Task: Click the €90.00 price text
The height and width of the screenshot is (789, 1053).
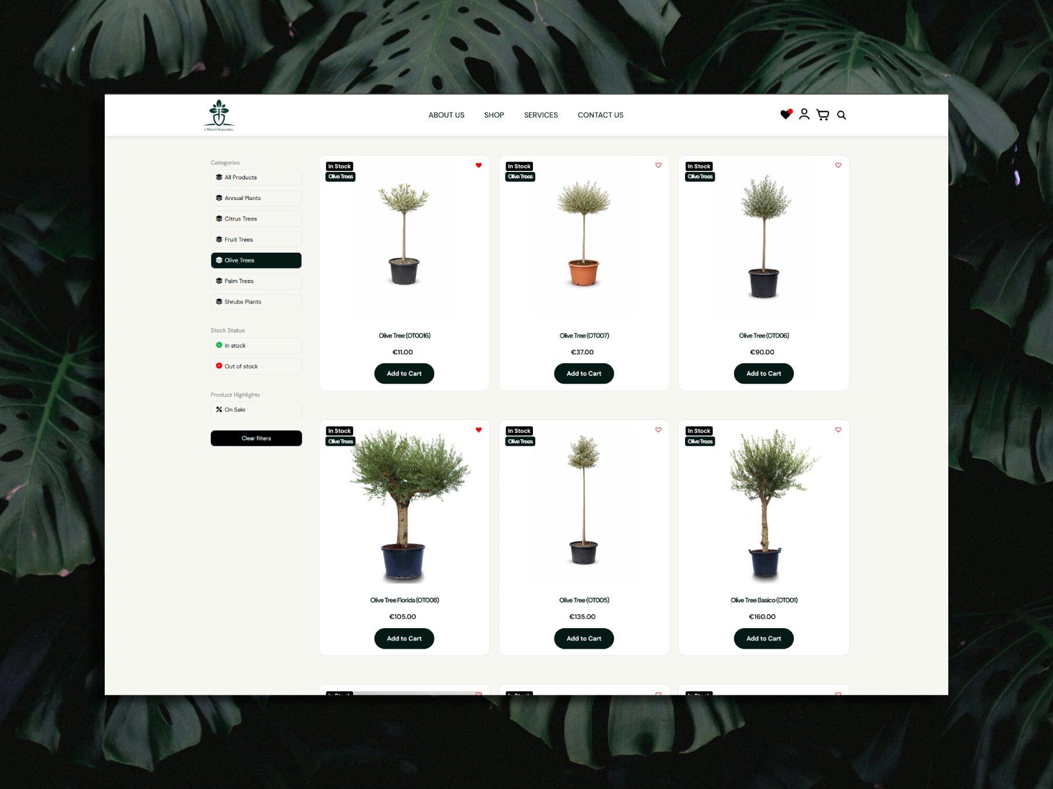Action: coord(762,352)
